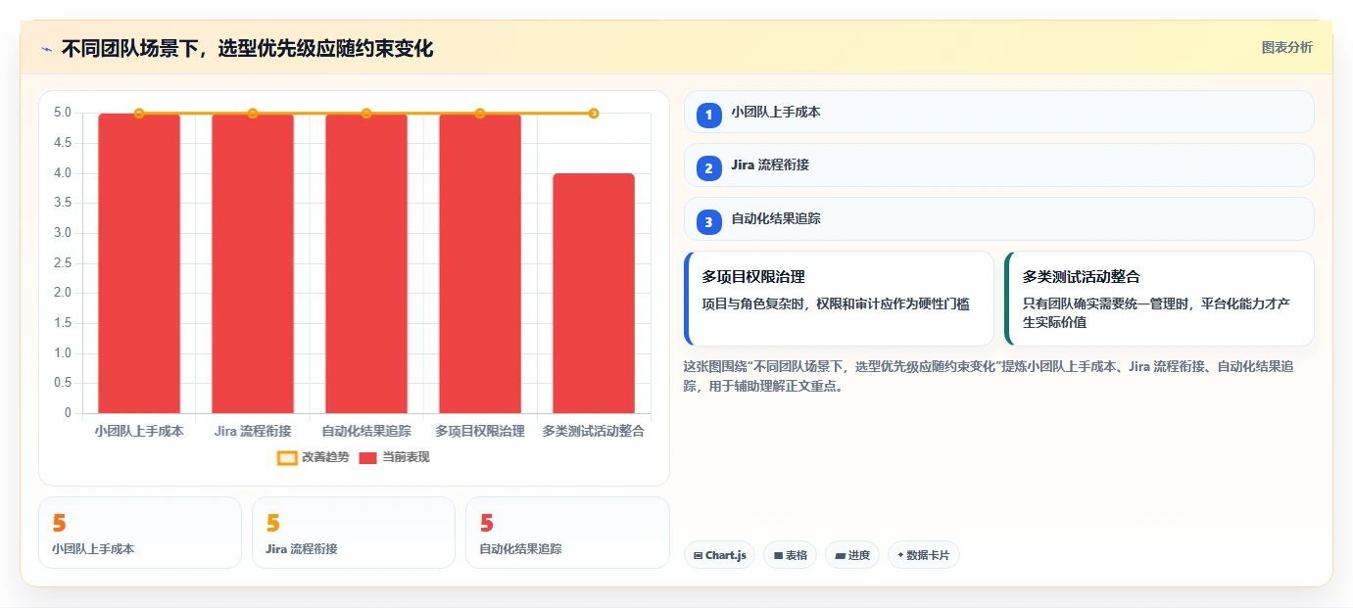1353x608 pixels.
Task: Click the icon inside the 进度 chip
Action: [840, 555]
